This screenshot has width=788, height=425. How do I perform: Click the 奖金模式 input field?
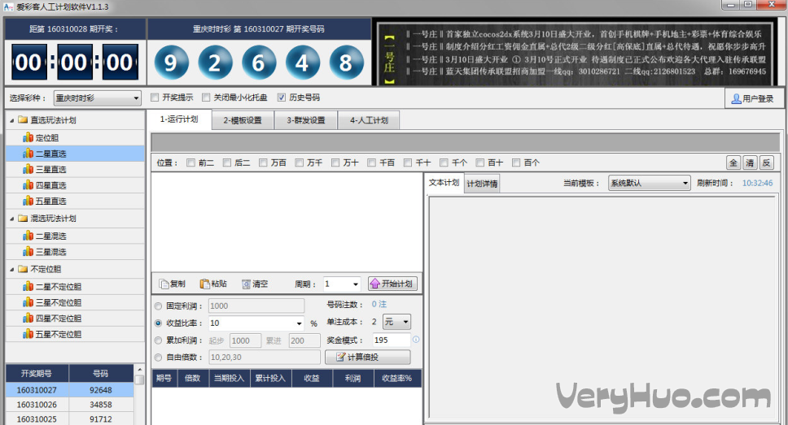click(x=391, y=340)
